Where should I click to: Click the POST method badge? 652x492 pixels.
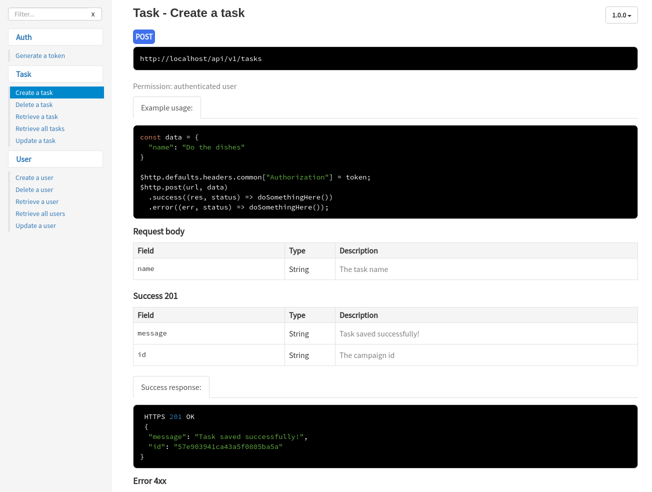[144, 36]
